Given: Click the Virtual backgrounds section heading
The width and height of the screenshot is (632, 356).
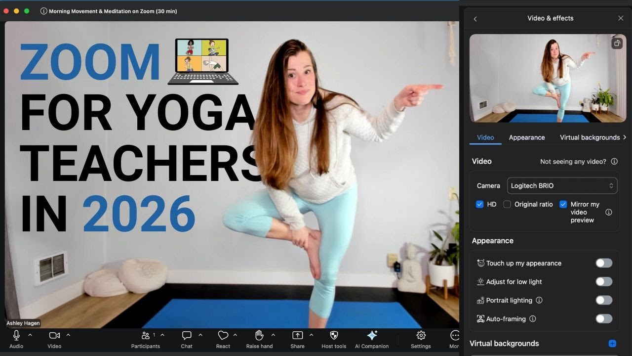Looking at the screenshot, I should 504,343.
